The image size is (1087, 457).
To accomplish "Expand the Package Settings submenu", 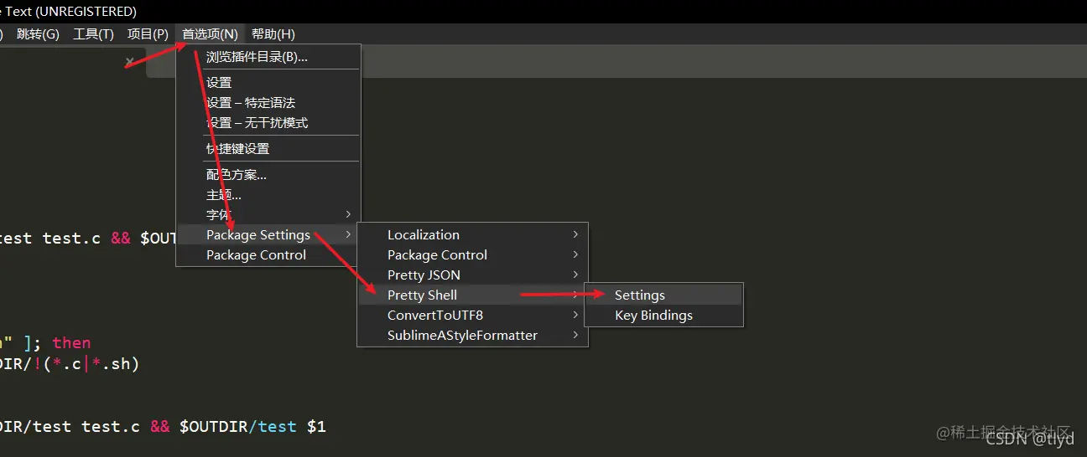I will [268, 234].
